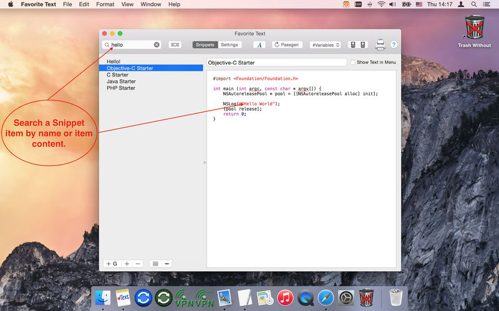Viewport: 499px width, 311px height.
Task: Open the font style A button
Action: point(259,45)
